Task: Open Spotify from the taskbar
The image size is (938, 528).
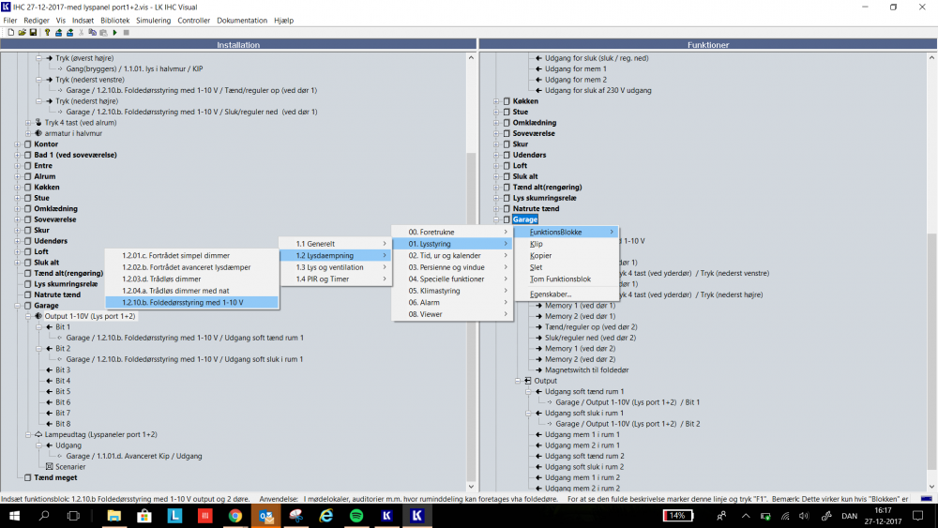Action: tap(356, 516)
